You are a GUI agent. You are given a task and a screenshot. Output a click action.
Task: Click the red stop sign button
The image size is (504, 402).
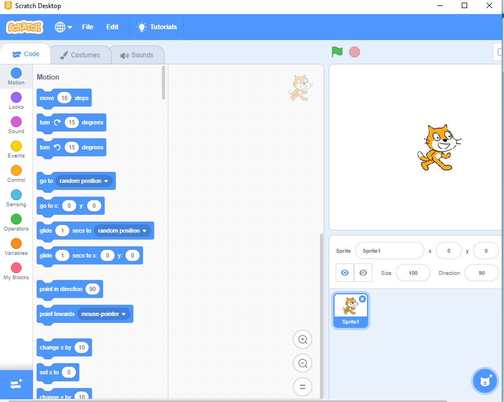coord(355,52)
